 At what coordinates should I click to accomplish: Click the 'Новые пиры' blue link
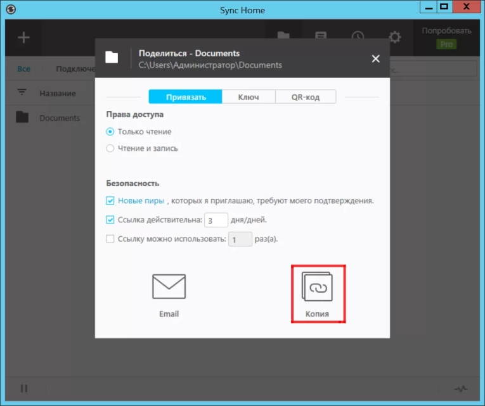(141, 201)
